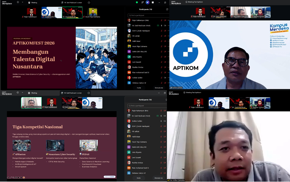Open the AI Companion sparkle icon
Screen dimensions: 290x182
[x=147, y=2]
